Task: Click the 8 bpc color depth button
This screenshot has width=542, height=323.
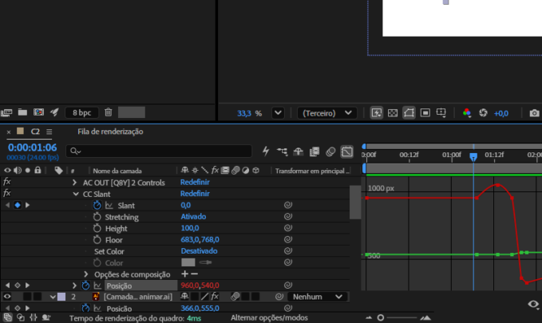Action: coord(82,112)
